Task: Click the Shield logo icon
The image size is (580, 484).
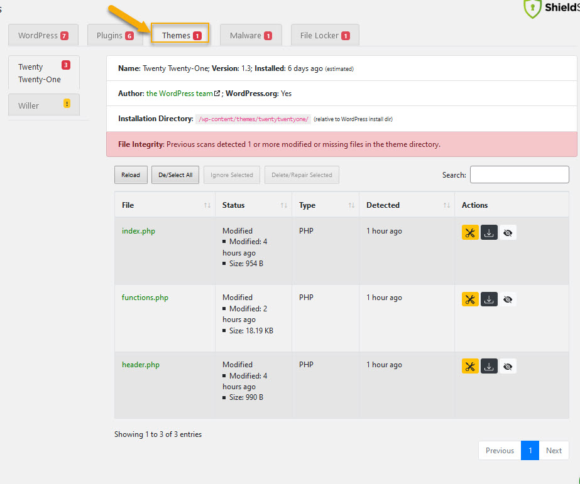Action: (x=532, y=8)
